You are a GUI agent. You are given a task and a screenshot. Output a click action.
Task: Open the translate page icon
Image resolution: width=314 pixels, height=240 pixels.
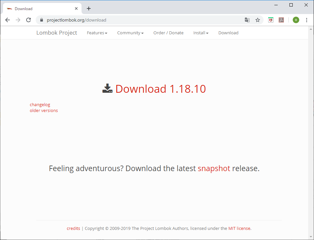coord(247,20)
